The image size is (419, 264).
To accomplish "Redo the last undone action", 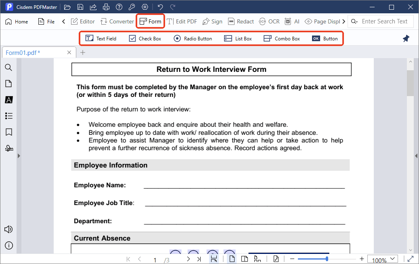I will click(x=173, y=7).
